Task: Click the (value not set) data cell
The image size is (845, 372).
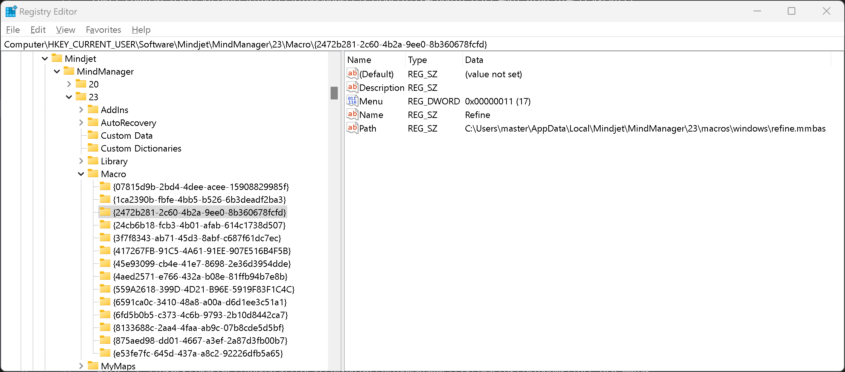Action: pyautogui.click(x=493, y=74)
